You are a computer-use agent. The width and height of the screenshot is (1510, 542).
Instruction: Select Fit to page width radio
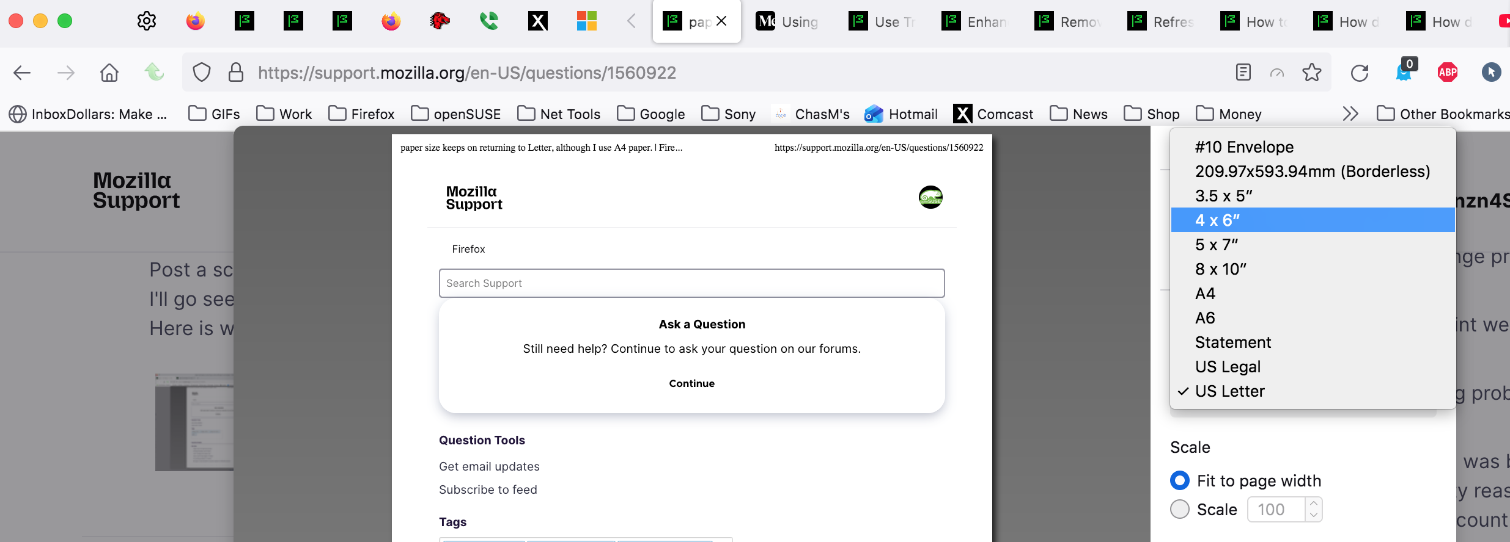tap(1180, 481)
